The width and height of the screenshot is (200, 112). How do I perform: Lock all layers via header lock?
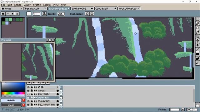[32, 87]
